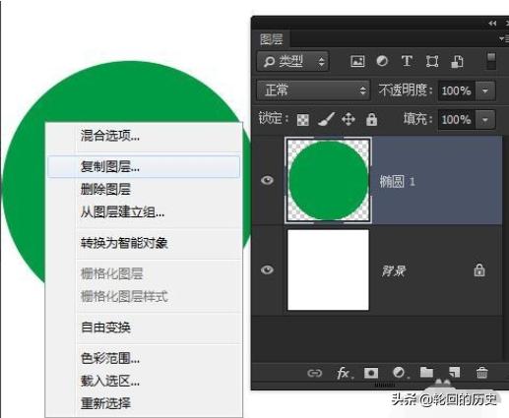The width and height of the screenshot is (509, 418).
Task: Open the 正常 blend mode dropdown
Action: coord(313,90)
